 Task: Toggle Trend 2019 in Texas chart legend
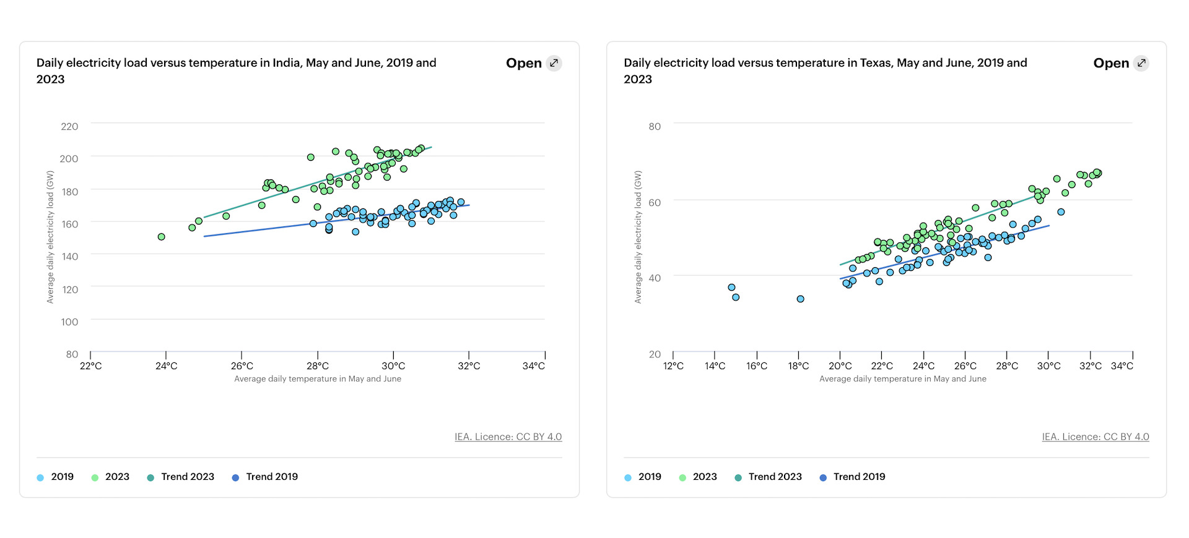pyautogui.click(x=859, y=477)
